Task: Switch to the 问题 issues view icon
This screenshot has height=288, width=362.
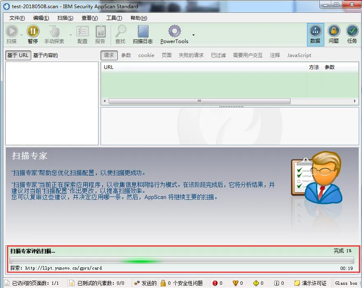Action: click(x=334, y=31)
